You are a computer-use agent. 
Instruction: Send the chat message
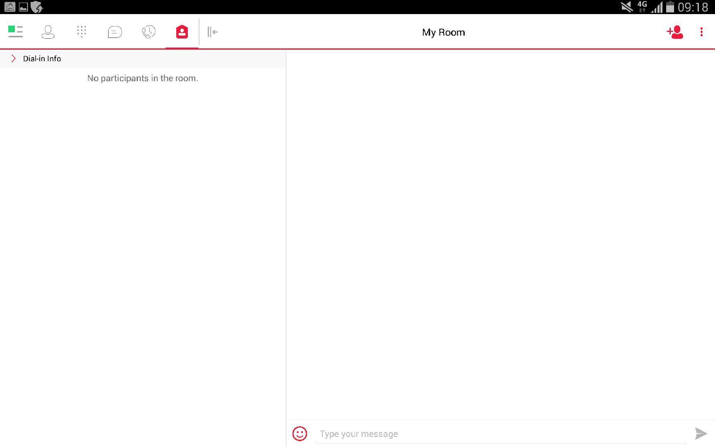701,433
